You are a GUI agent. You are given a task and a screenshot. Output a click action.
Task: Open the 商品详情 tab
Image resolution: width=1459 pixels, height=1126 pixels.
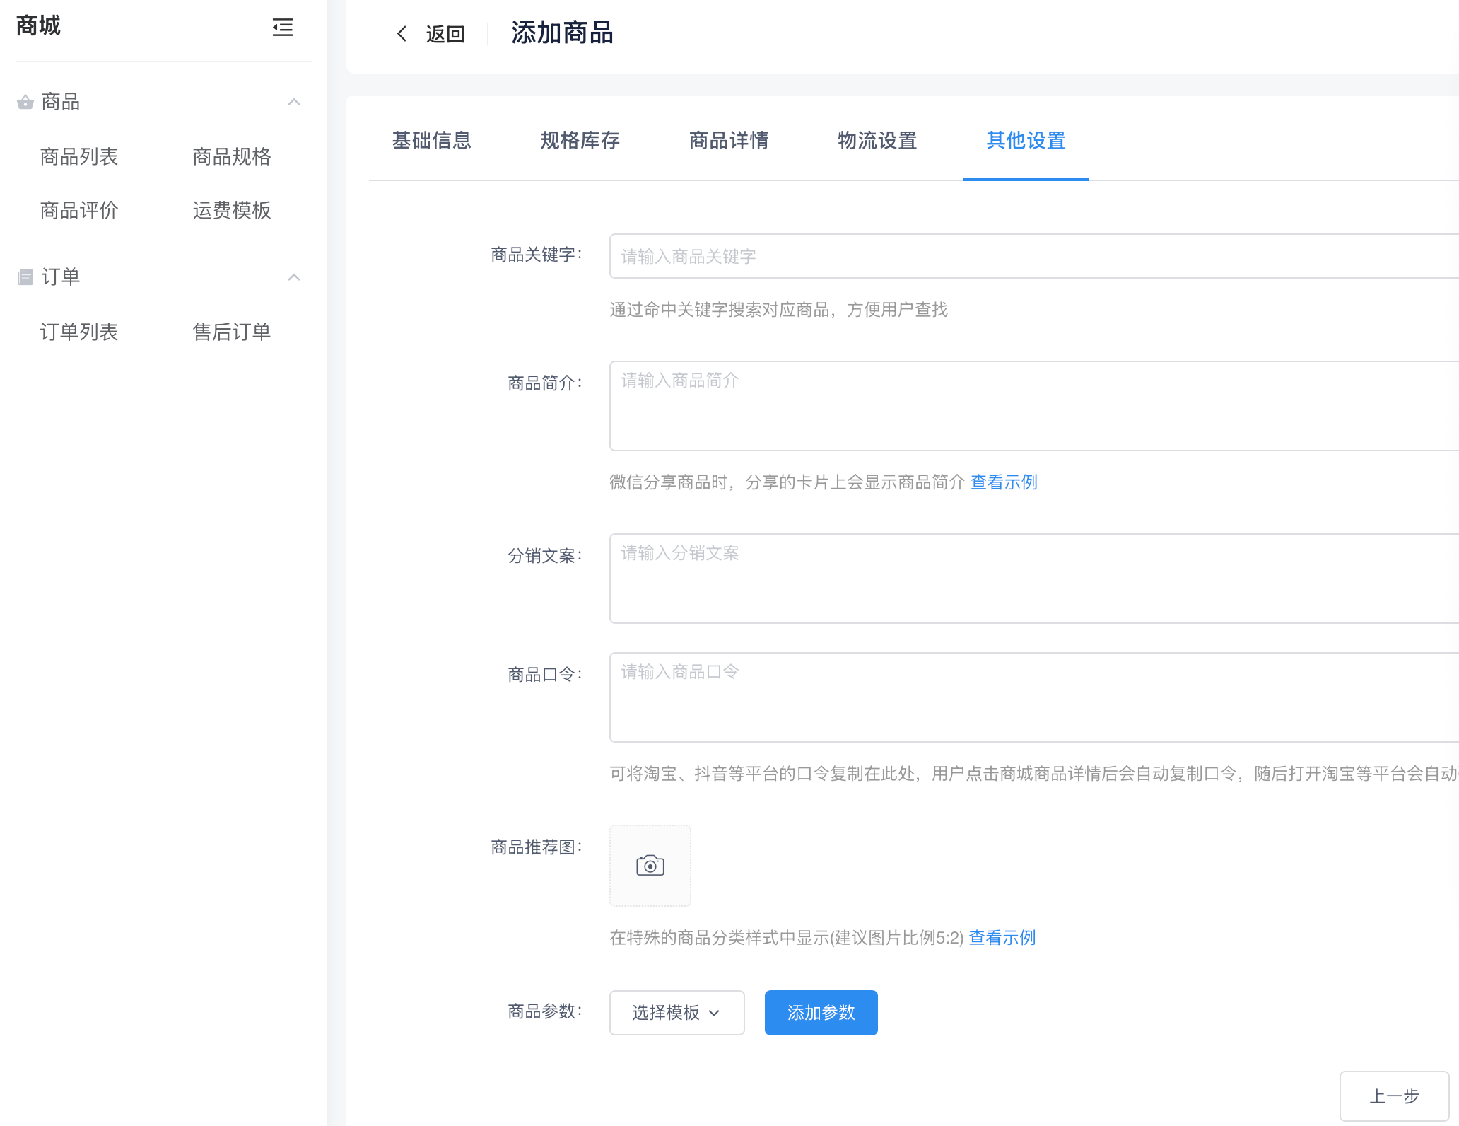click(x=728, y=140)
